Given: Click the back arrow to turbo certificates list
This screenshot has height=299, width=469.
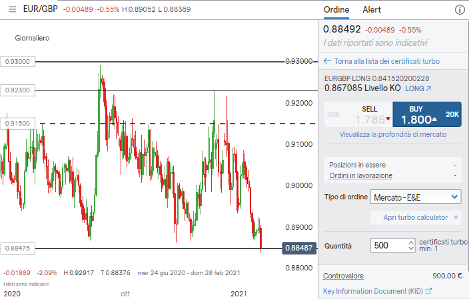Looking at the screenshot, I should pos(327,61).
